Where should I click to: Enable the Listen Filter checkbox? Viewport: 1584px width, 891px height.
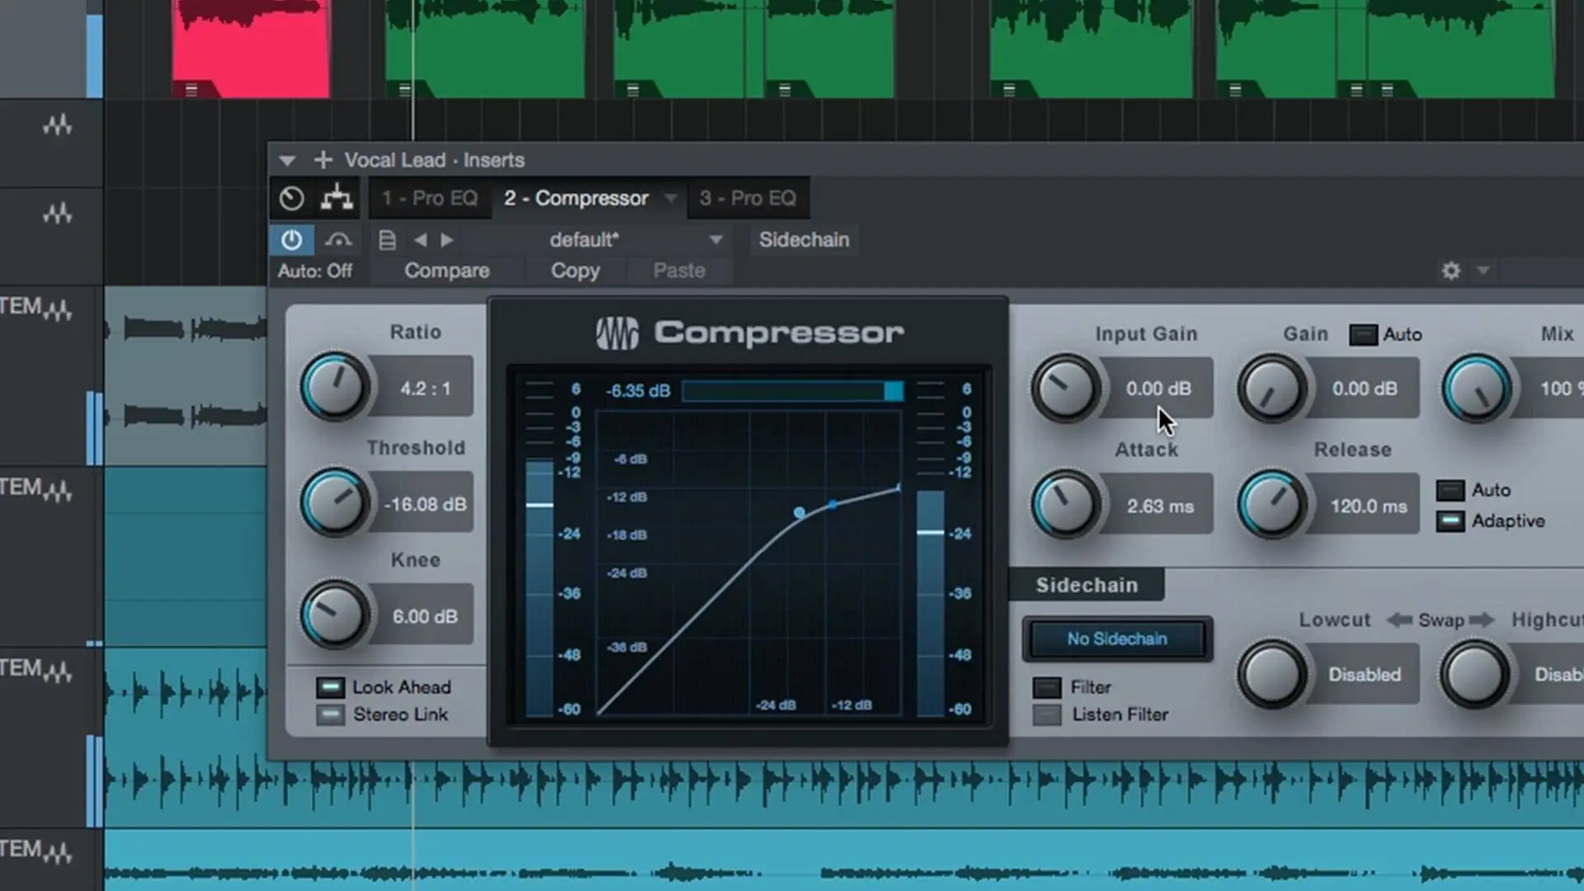[1047, 714]
